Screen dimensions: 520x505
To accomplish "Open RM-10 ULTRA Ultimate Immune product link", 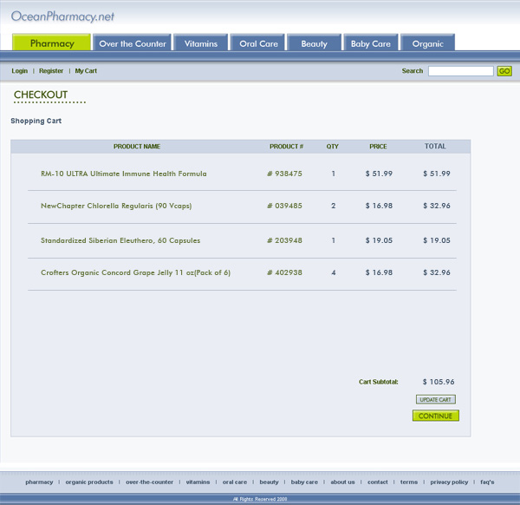I will pyautogui.click(x=123, y=174).
